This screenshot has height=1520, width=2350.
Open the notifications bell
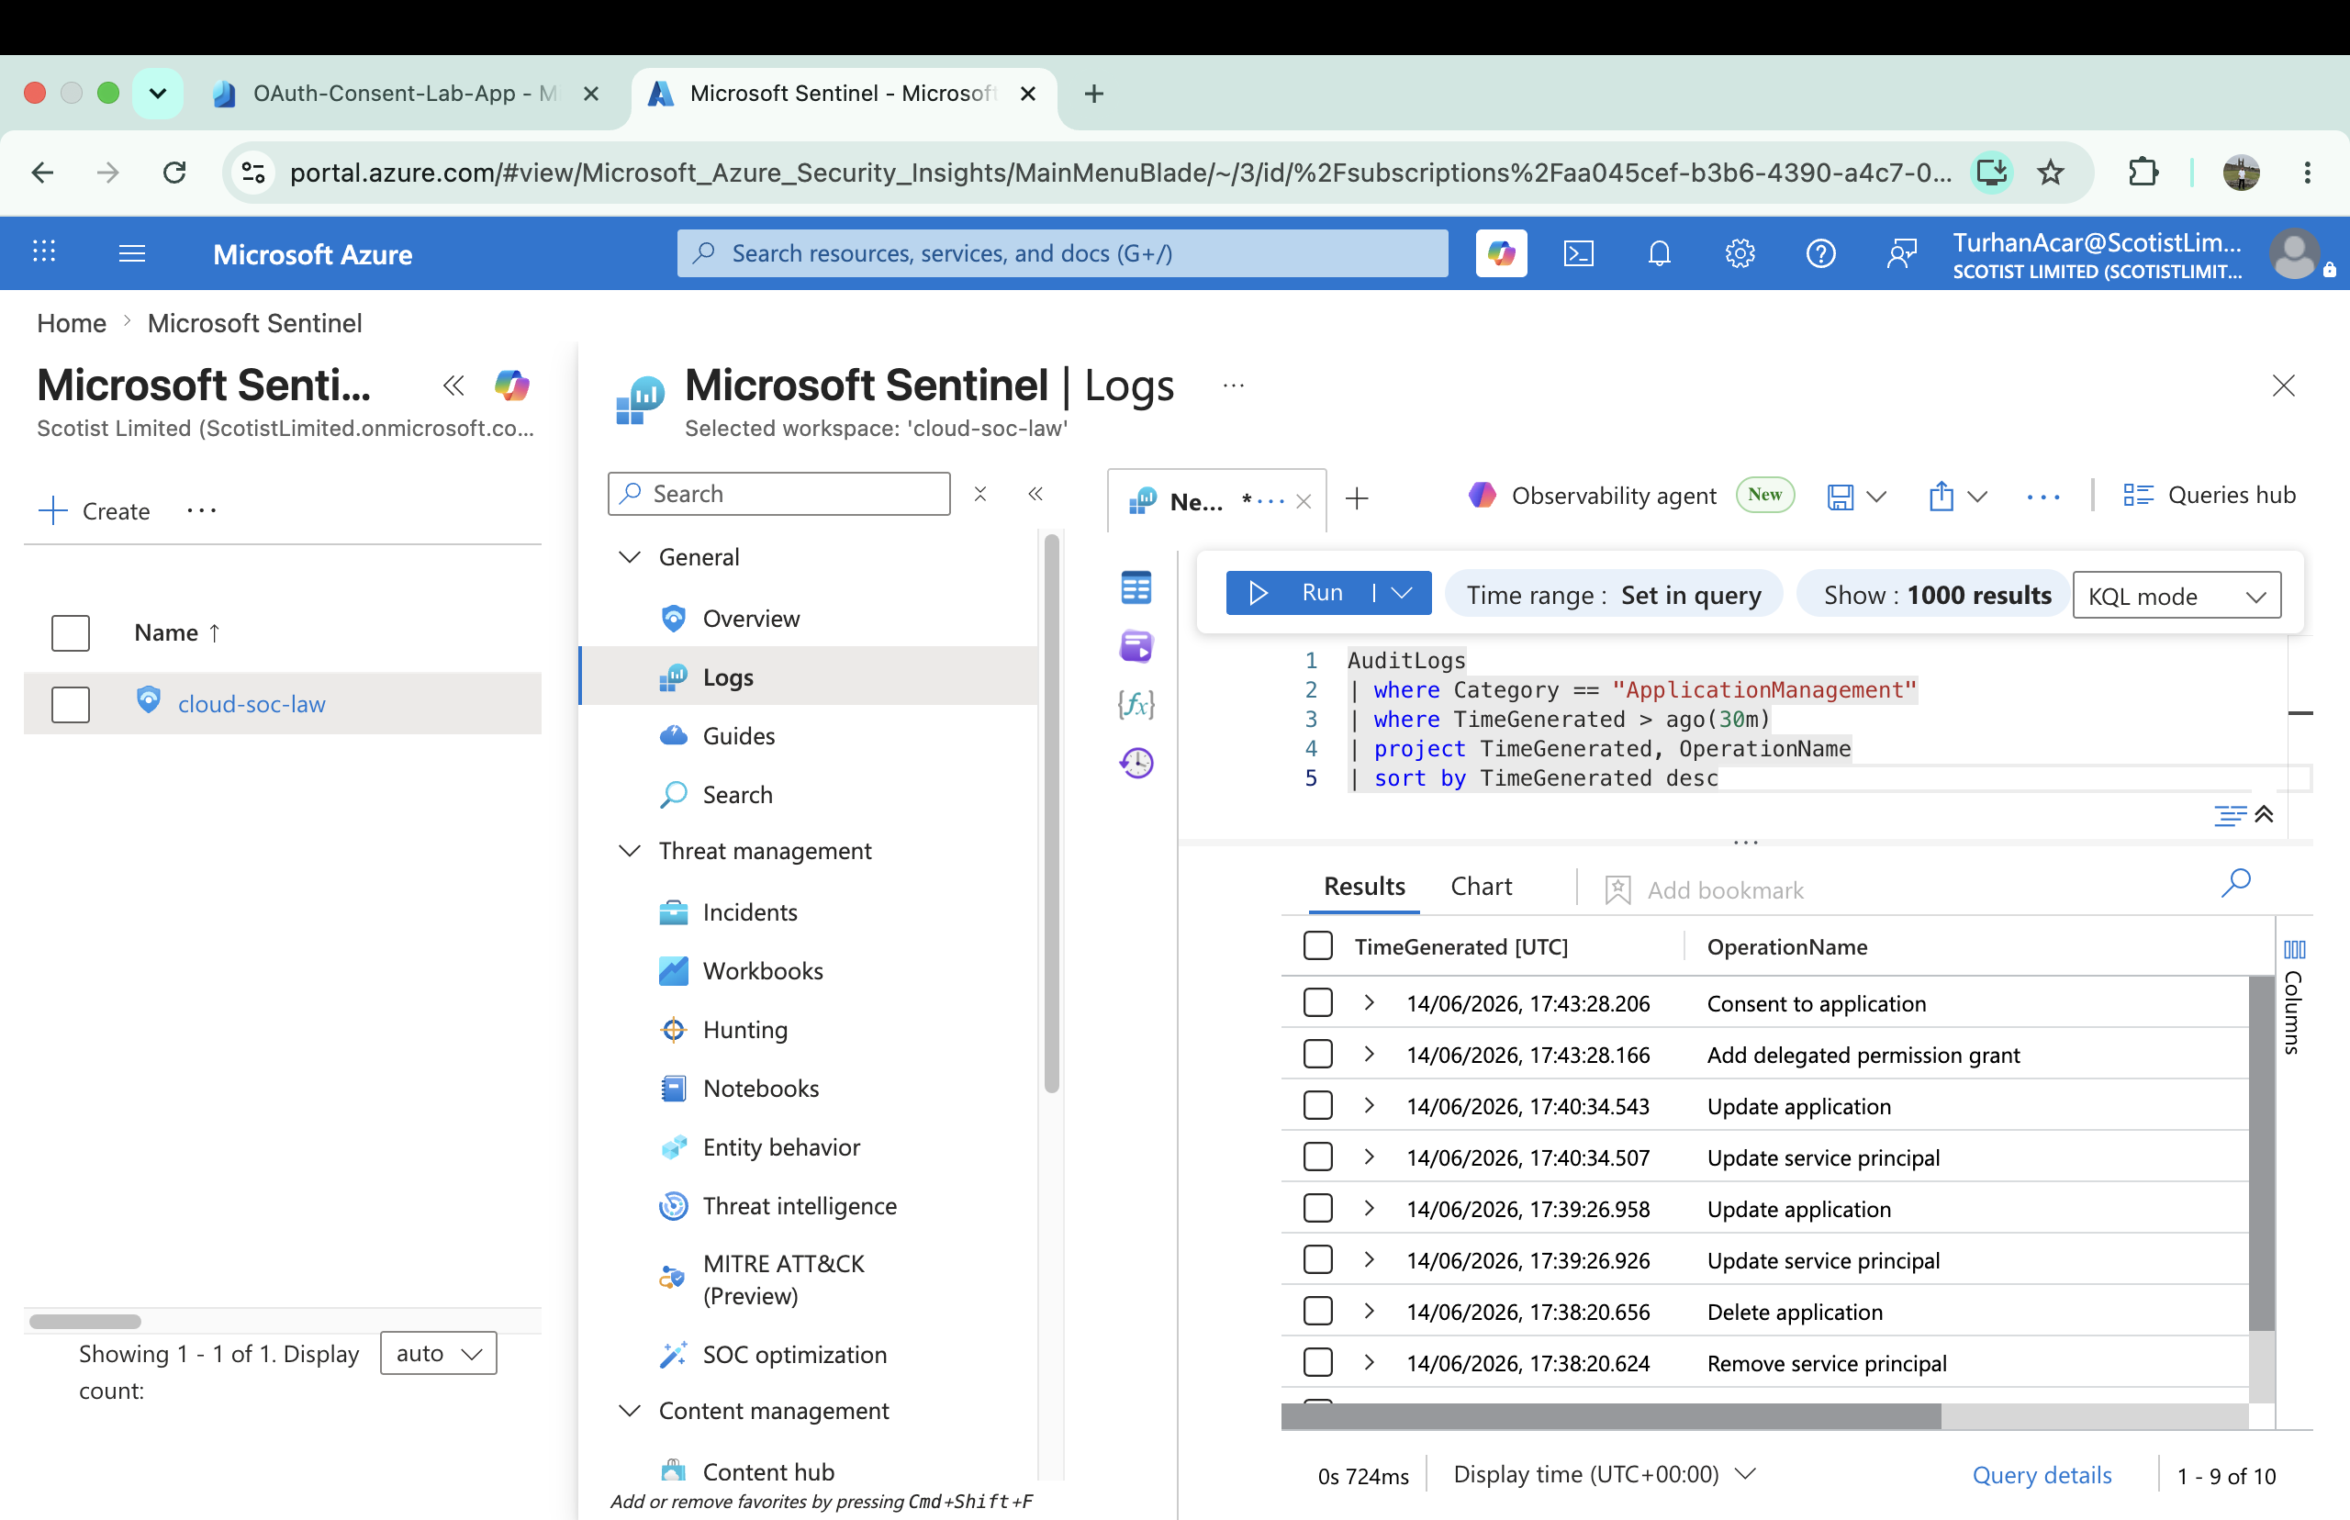1659,253
